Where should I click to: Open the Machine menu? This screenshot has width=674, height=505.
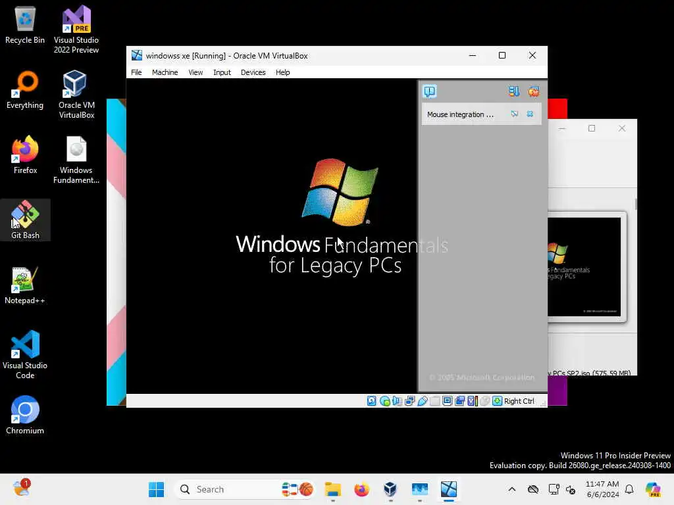[165, 72]
